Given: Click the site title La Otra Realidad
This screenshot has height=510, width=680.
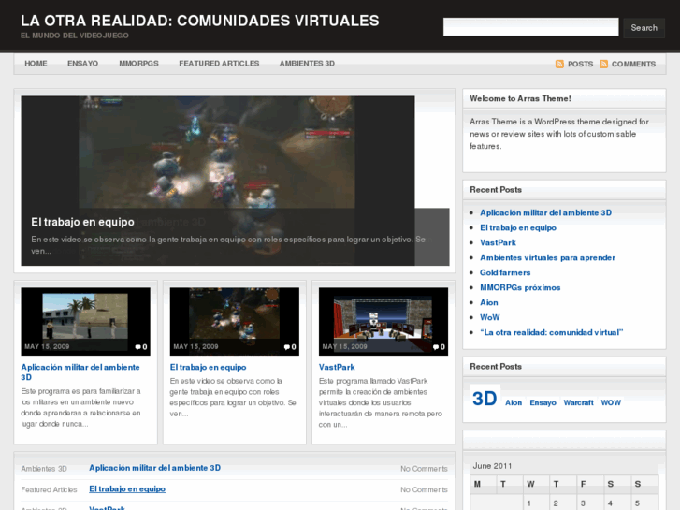Looking at the screenshot, I should pyautogui.click(x=200, y=21).
